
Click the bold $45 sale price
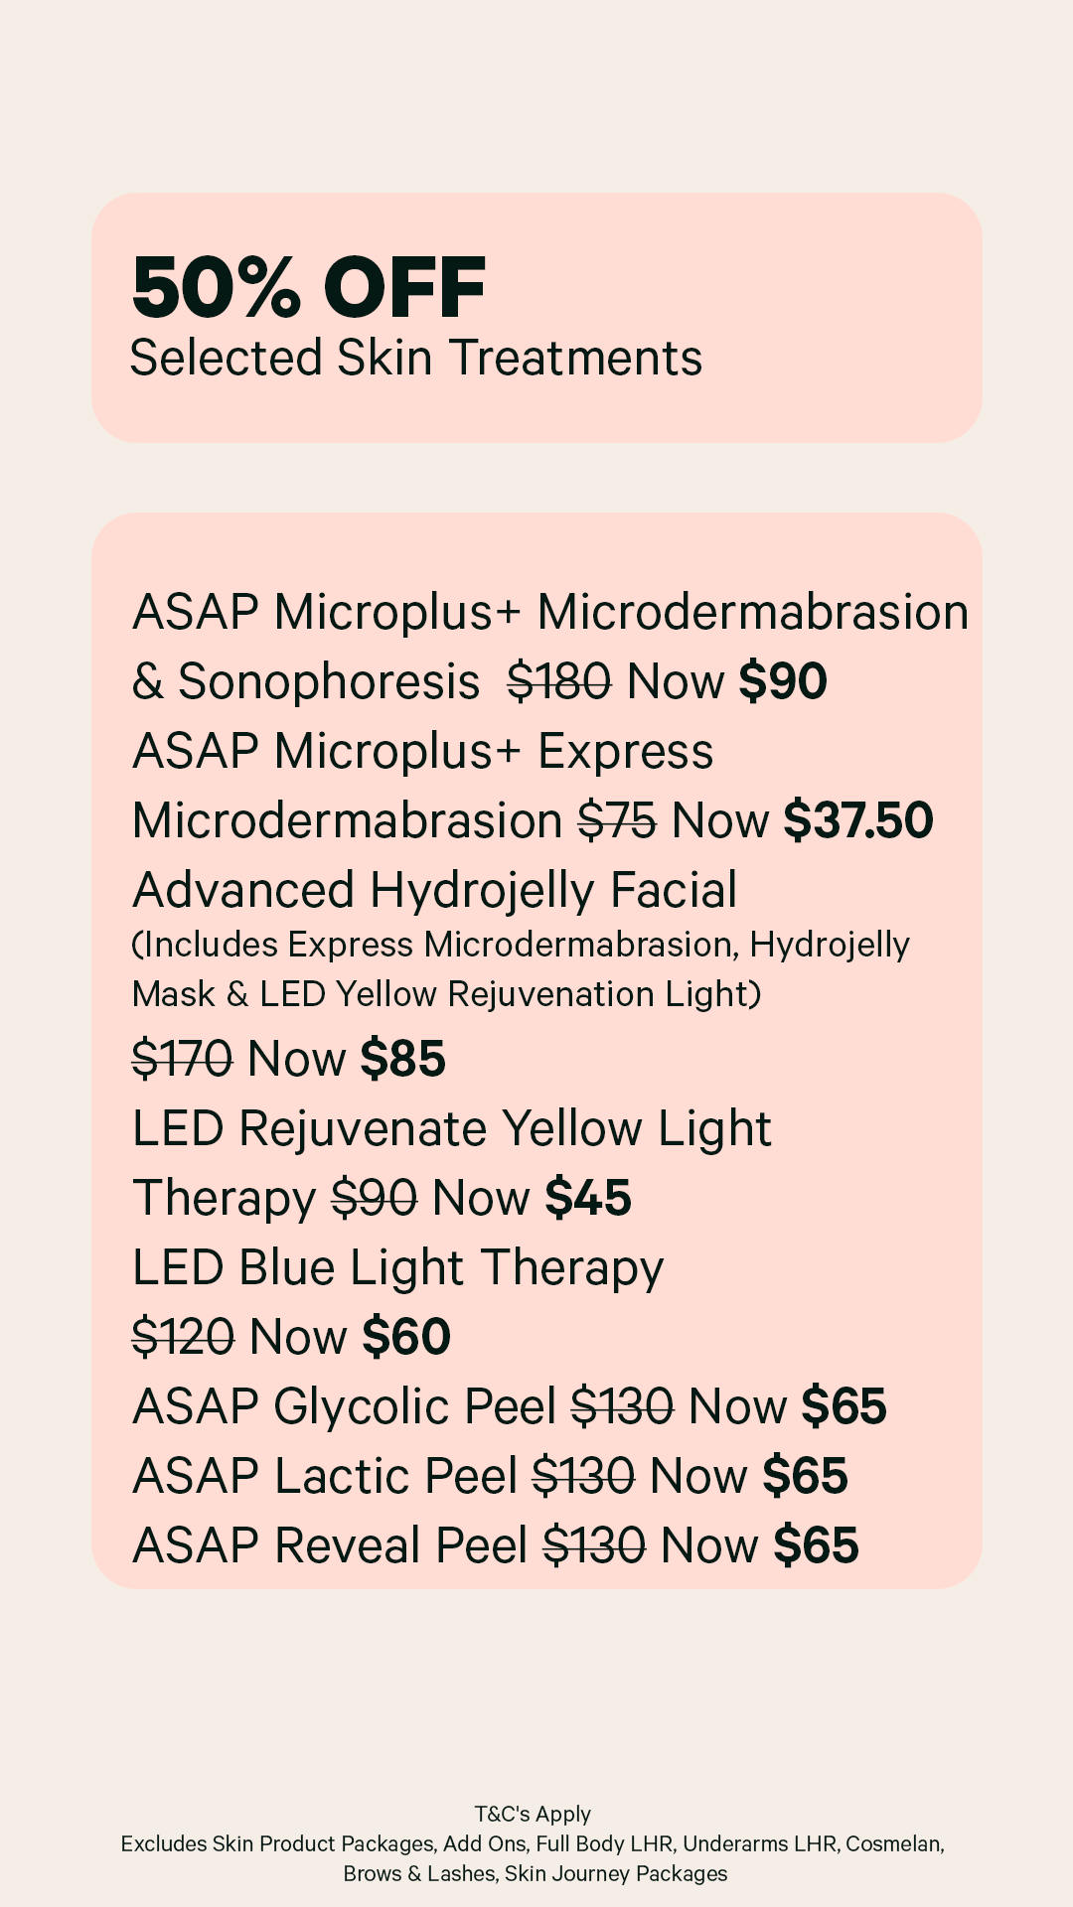point(588,1198)
